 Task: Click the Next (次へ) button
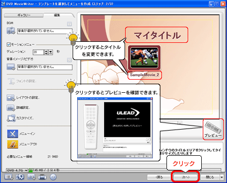pos(186,177)
